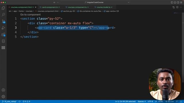Open the Manage gear icon
This screenshot has width=184, height=103.
[3, 97]
